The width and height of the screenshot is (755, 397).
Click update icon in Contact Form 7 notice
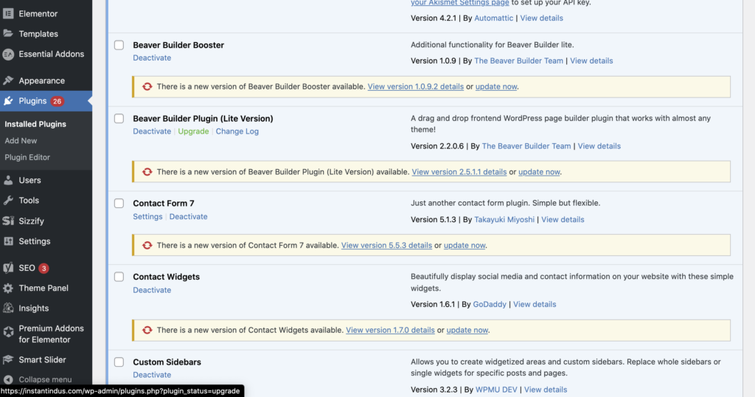tap(147, 245)
